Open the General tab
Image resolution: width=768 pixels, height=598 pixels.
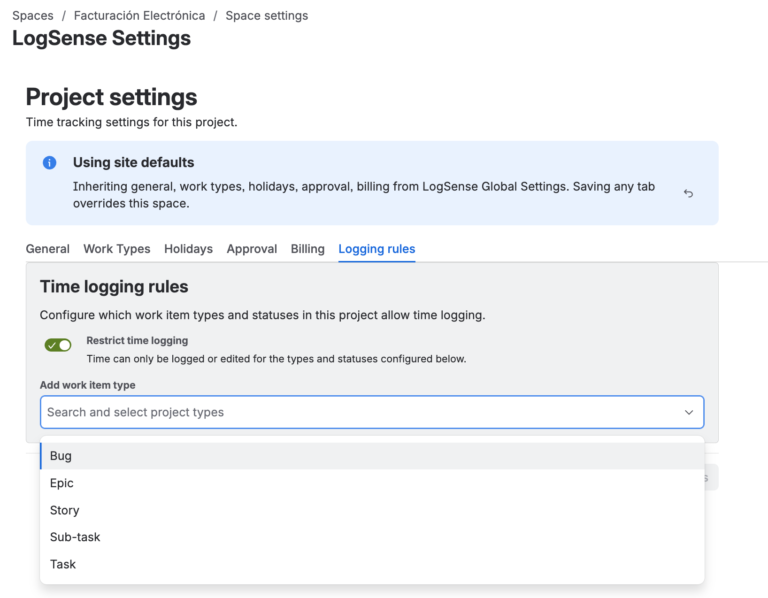click(x=47, y=249)
